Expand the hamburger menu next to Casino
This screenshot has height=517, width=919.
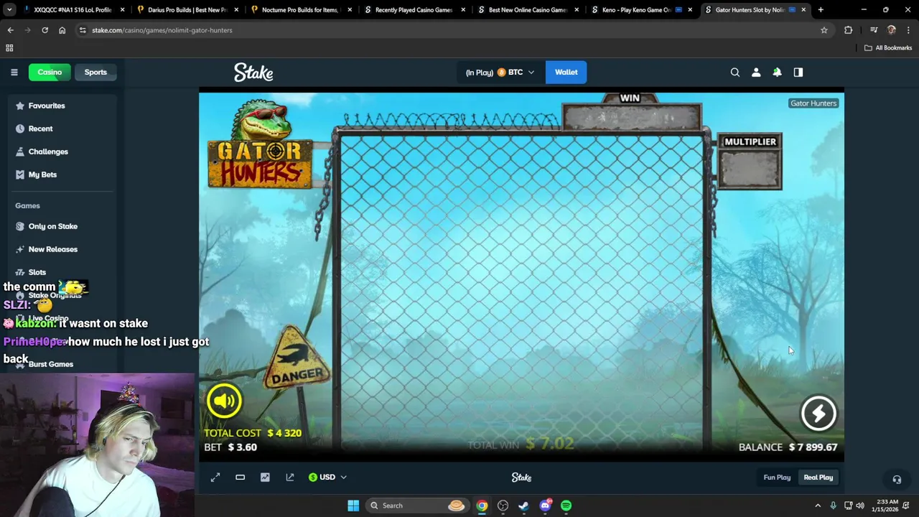tap(14, 72)
